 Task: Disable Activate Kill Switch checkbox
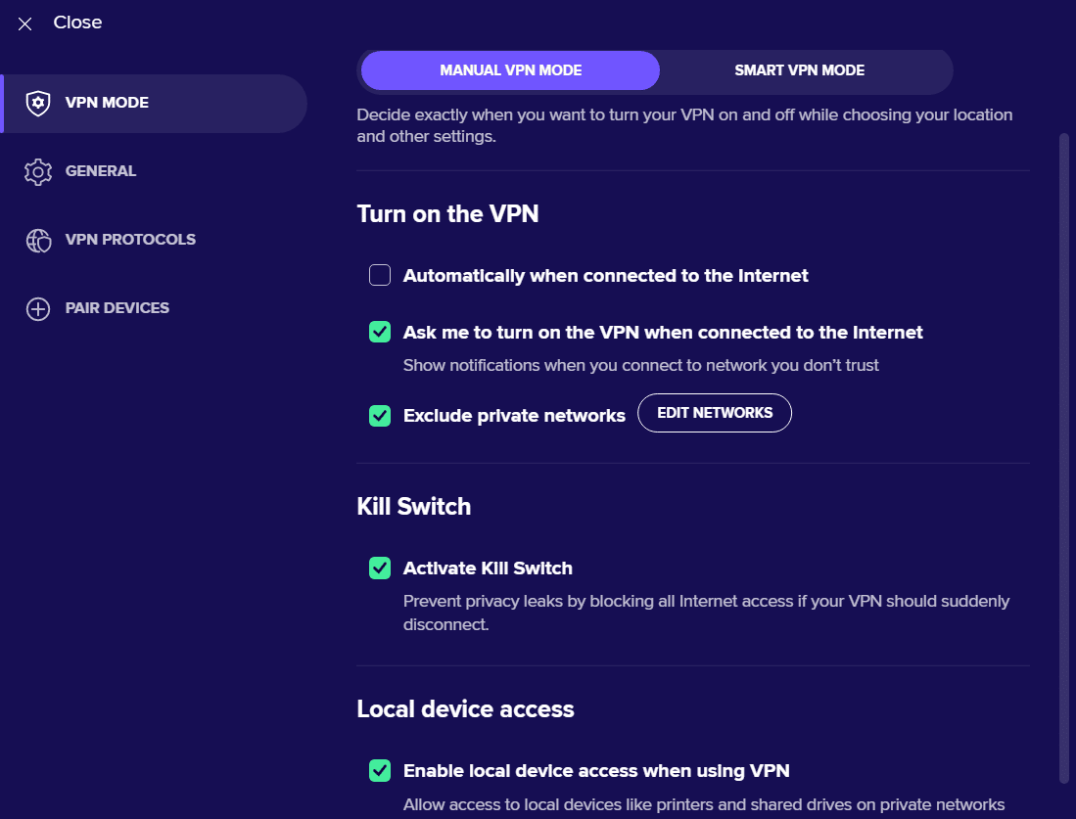click(x=380, y=568)
